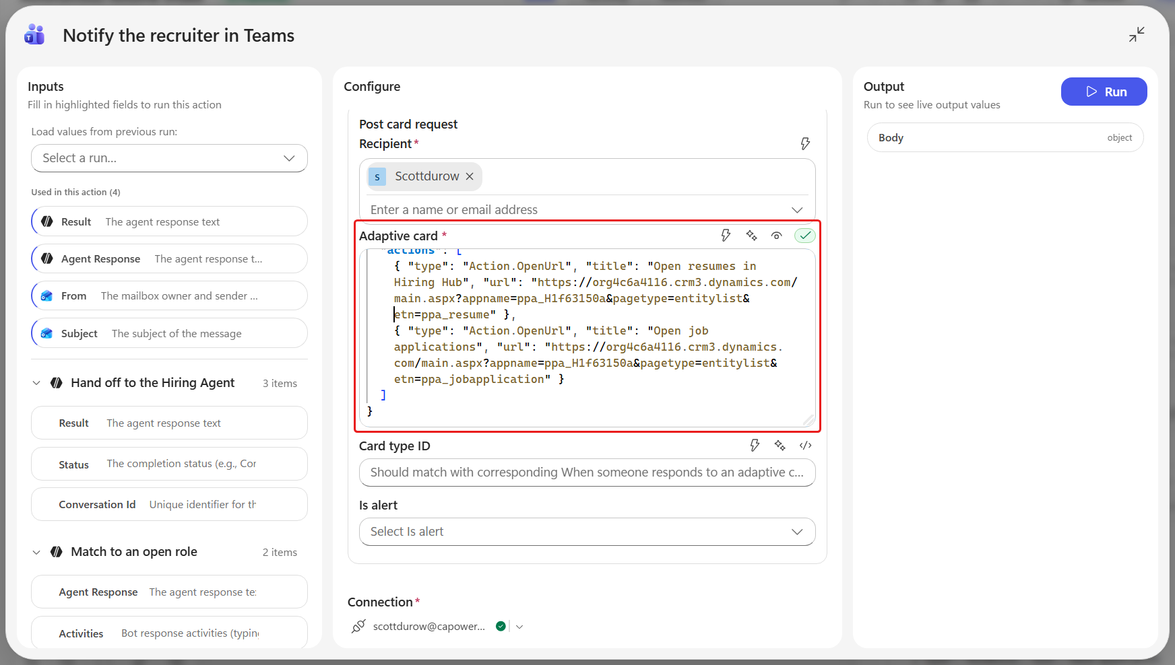Click the Hand off to the Hiring Agent icon
The height and width of the screenshot is (665, 1175).
57,383
